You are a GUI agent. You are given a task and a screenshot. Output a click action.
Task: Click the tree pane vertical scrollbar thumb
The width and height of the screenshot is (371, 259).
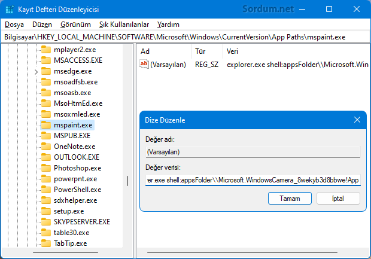[x=127, y=181]
